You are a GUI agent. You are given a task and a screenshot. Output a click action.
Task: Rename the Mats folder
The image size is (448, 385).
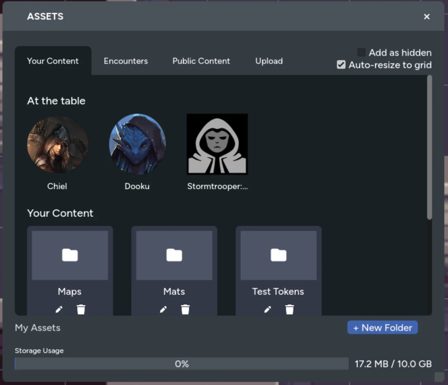(x=163, y=309)
